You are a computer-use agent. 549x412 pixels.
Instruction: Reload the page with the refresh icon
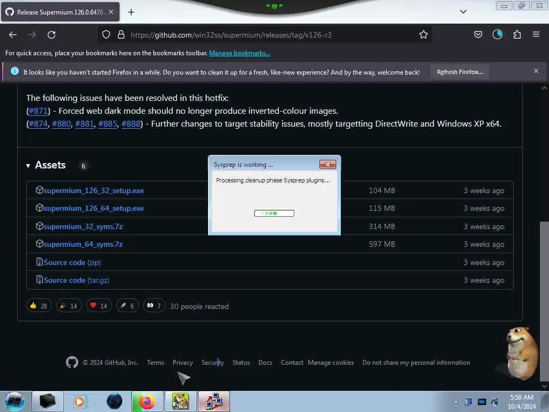(51, 35)
